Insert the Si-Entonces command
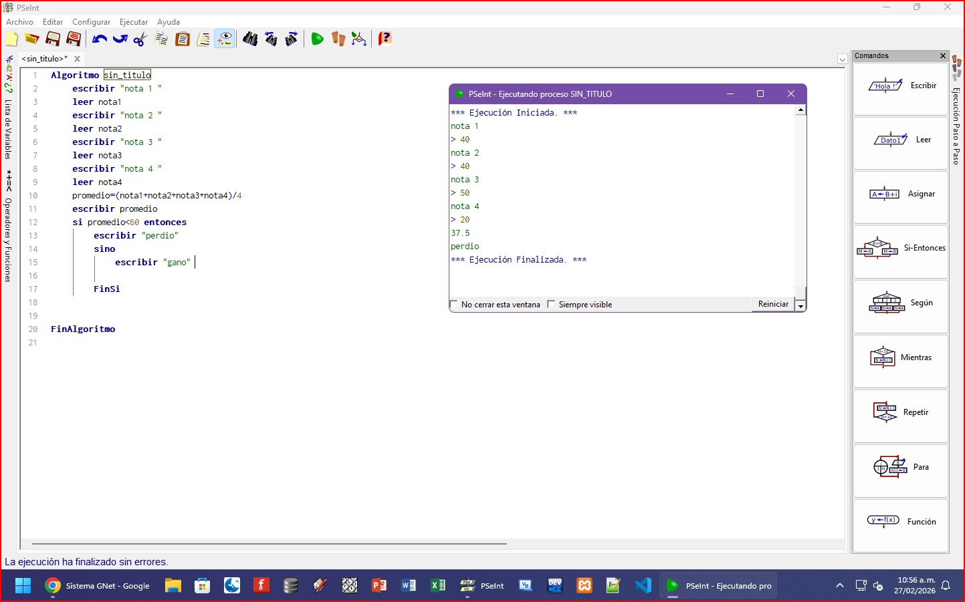 pos(900,249)
